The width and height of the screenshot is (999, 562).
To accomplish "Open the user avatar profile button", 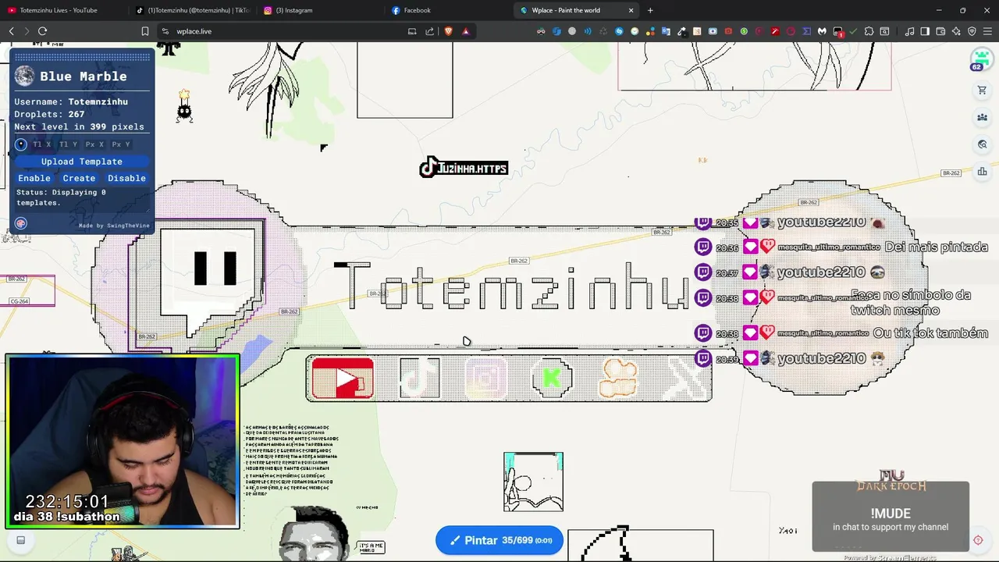I will point(981,59).
